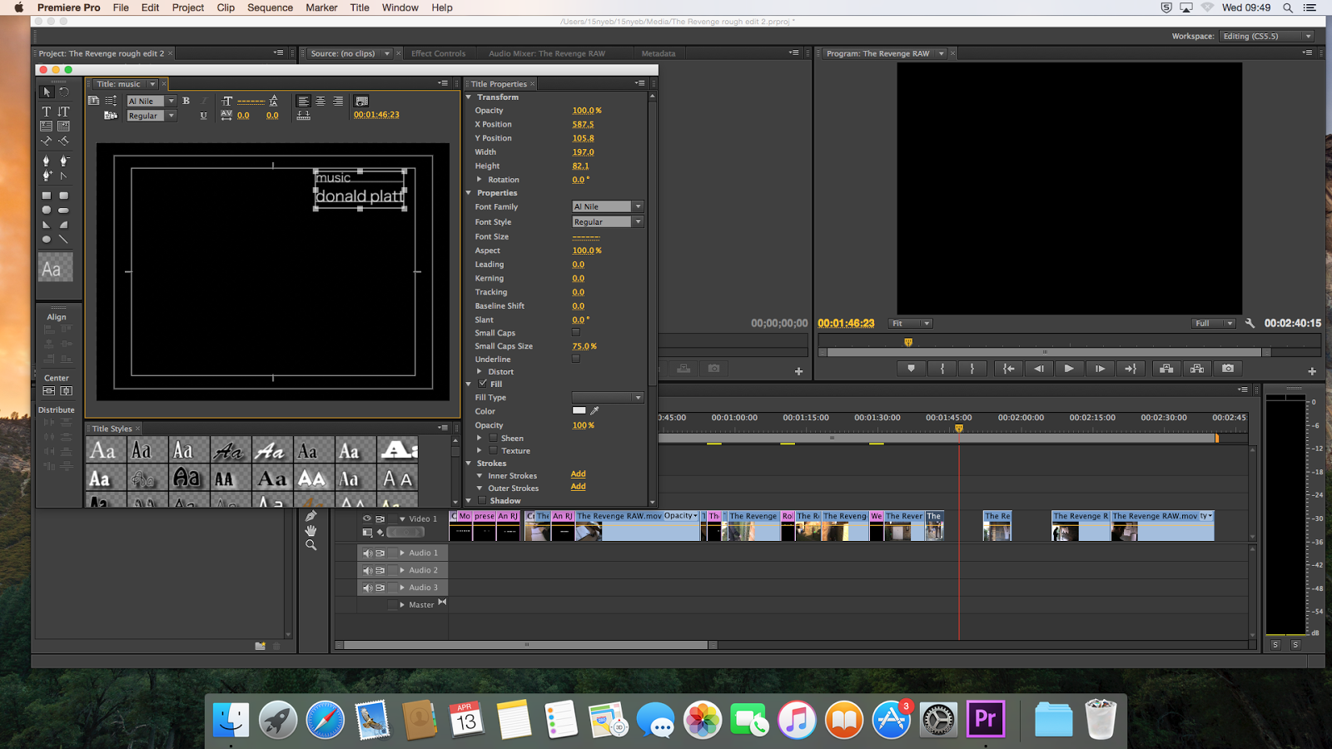
Task: Collapse the Transform section
Action: (x=469, y=97)
